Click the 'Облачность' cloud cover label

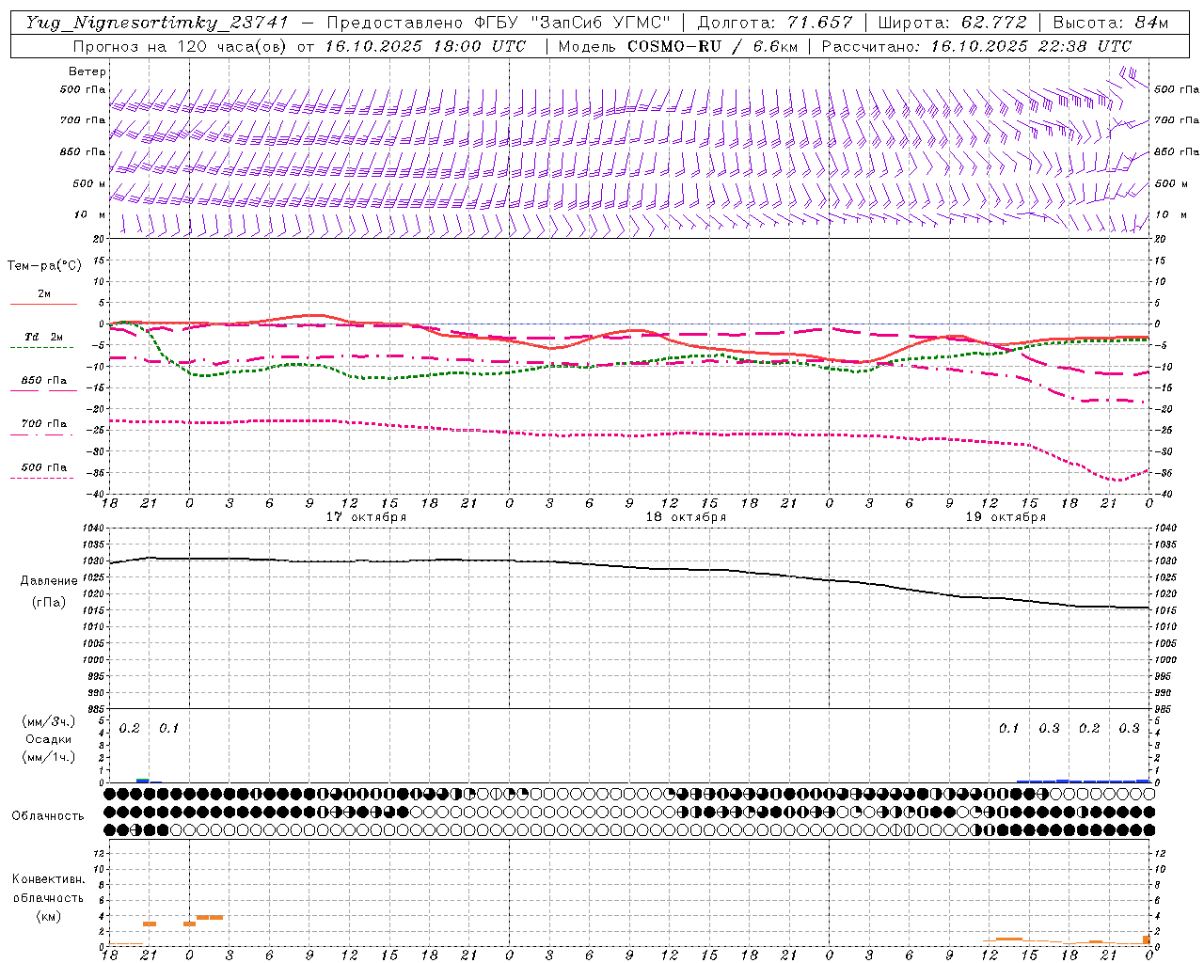click(x=48, y=816)
